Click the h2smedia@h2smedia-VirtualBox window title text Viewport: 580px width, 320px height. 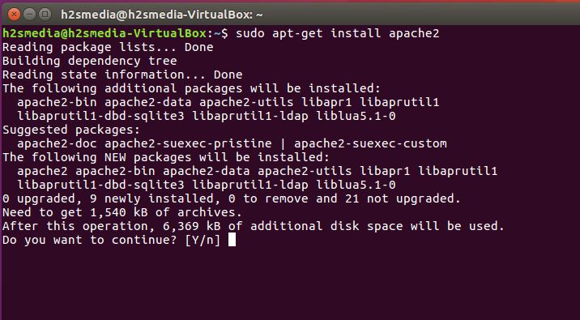click(x=162, y=15)
